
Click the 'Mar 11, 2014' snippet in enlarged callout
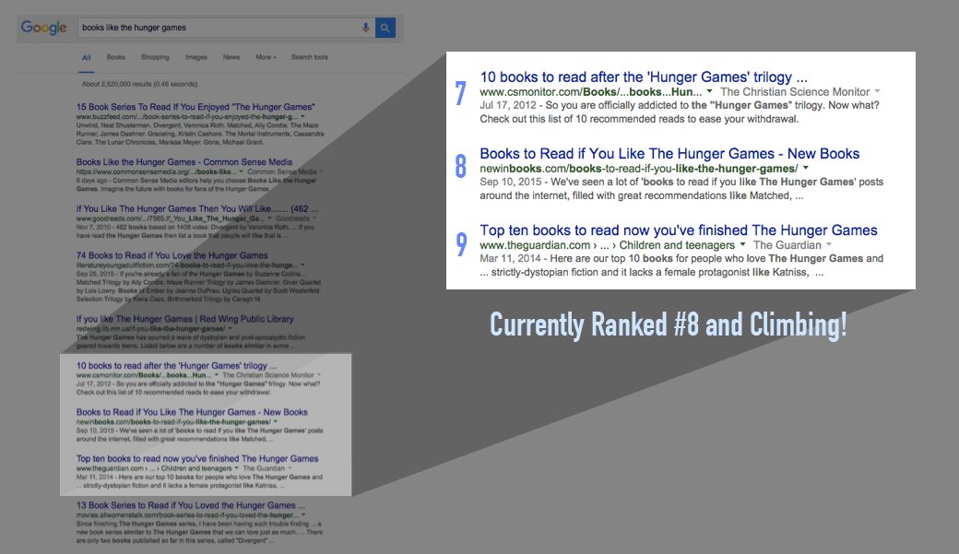682,265
